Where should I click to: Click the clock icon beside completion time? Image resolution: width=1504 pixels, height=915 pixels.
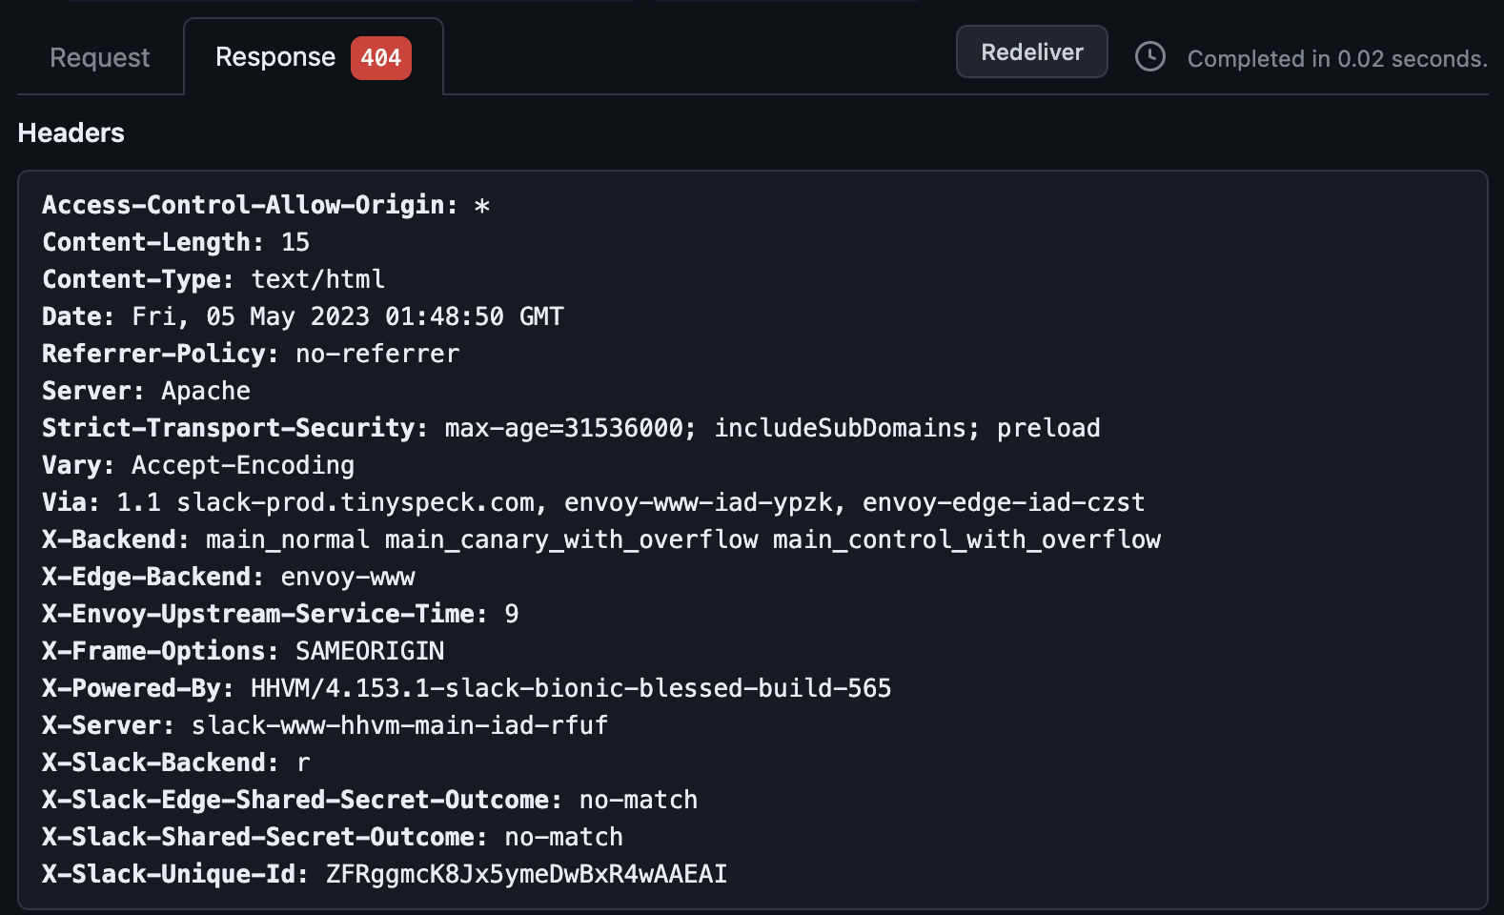[1150, 57]
